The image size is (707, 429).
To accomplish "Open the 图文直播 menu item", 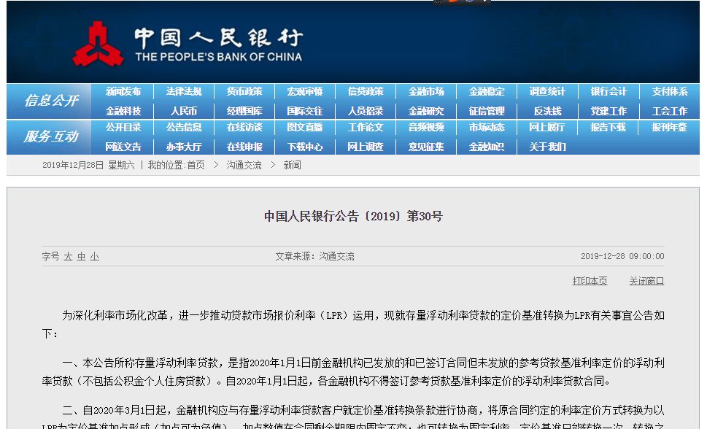I will (305, 128).
